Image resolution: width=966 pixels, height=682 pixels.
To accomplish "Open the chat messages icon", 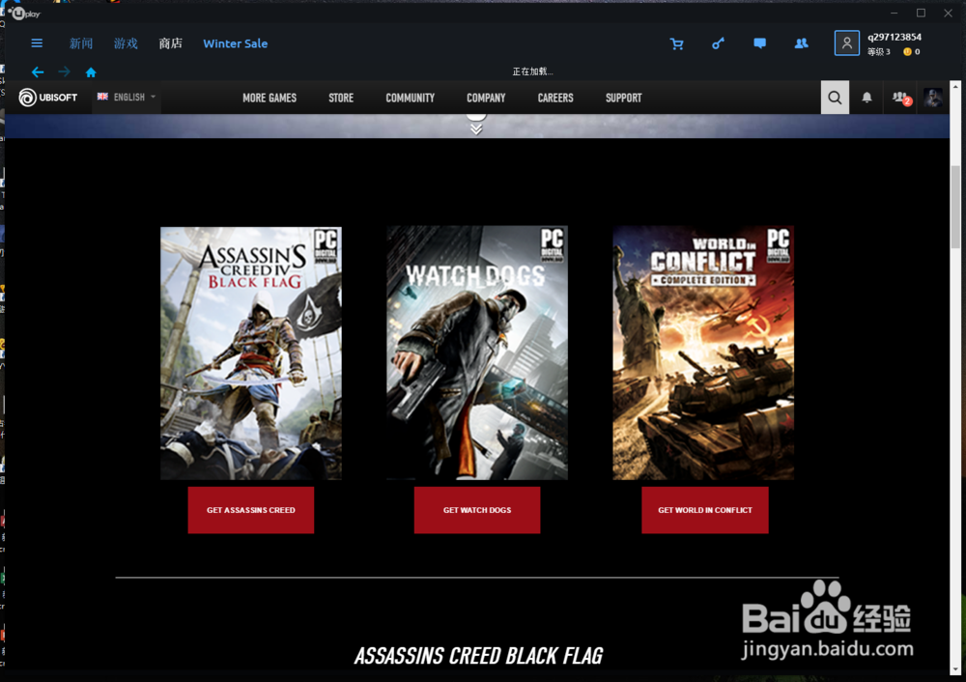I will pos(759,43).
